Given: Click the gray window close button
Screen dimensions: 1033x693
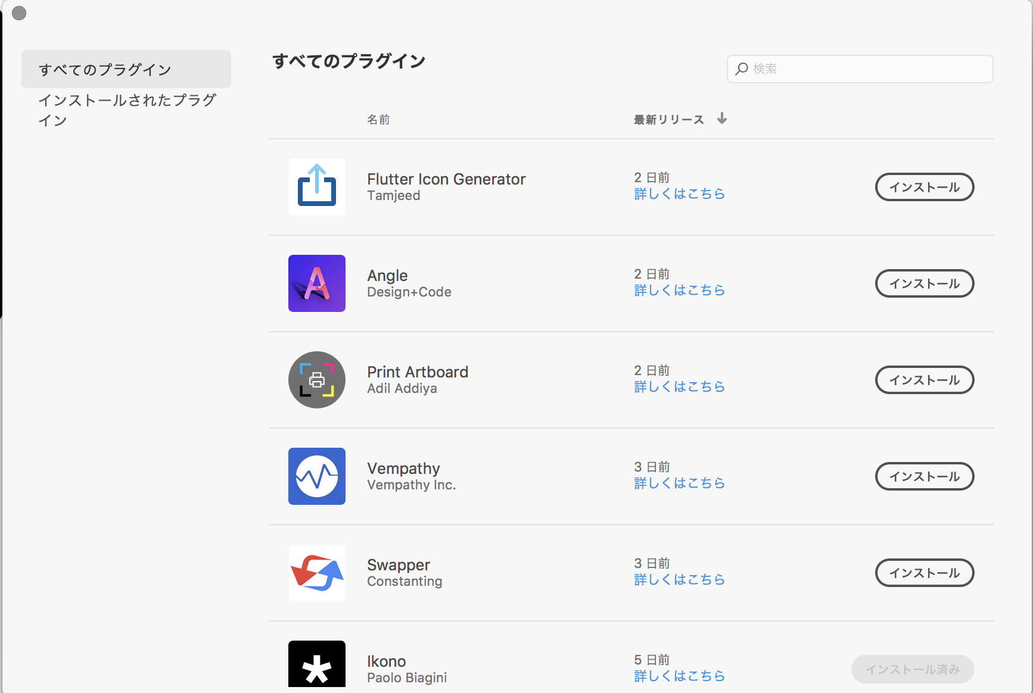Looking at the screenshot, I should (19, 13).
